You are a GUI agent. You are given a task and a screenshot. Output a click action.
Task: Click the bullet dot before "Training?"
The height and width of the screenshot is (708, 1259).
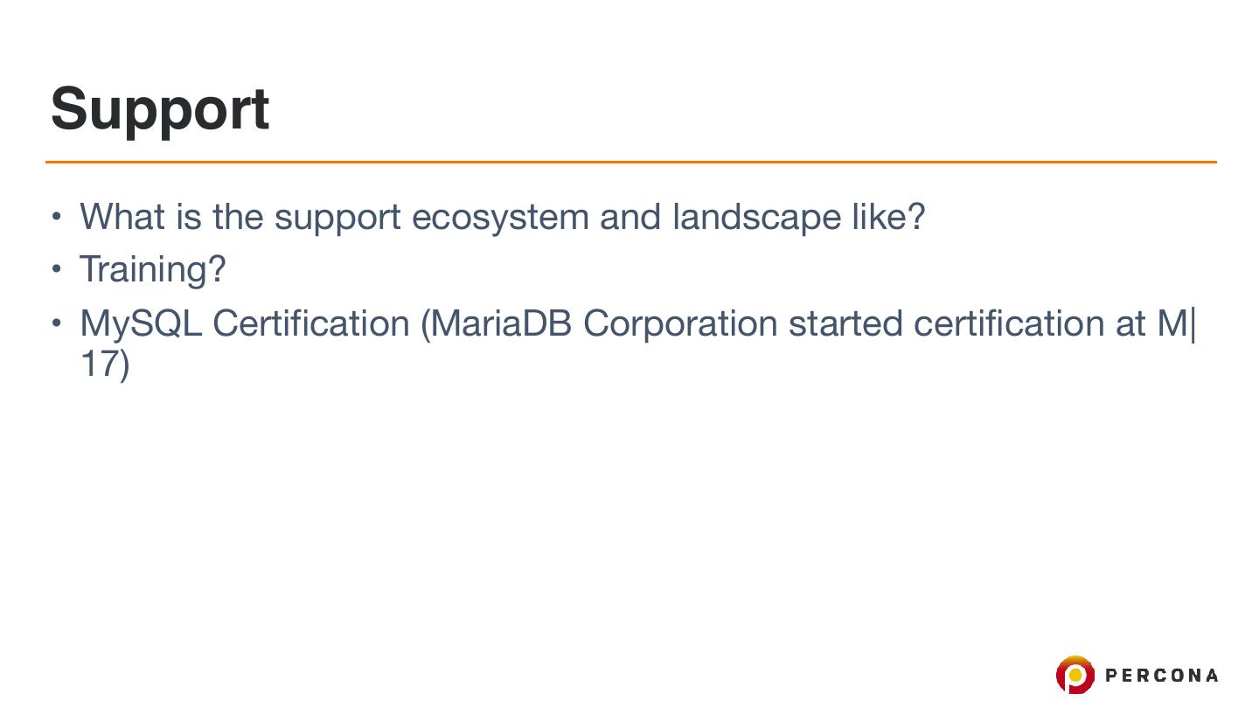[56, 268]
